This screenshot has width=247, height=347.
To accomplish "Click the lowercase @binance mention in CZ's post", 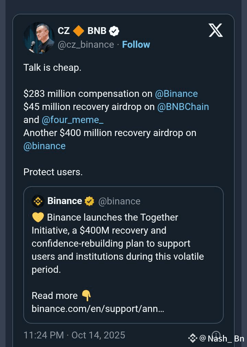I will tap(44, 146).
